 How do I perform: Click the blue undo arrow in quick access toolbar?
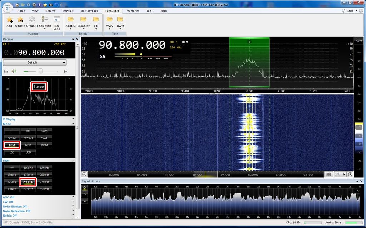pos(56,5)
